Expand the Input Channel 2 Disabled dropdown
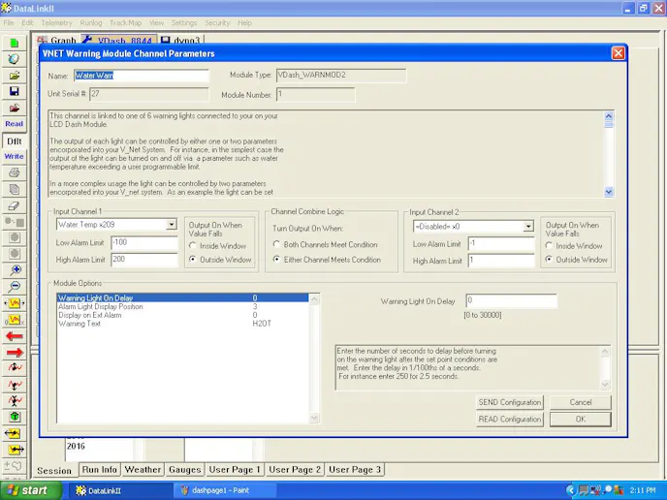The height and width of the screenshot is (500, 667). click(528, 226)
